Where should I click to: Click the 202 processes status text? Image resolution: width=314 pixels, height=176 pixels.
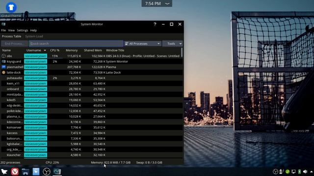(10, 162)
